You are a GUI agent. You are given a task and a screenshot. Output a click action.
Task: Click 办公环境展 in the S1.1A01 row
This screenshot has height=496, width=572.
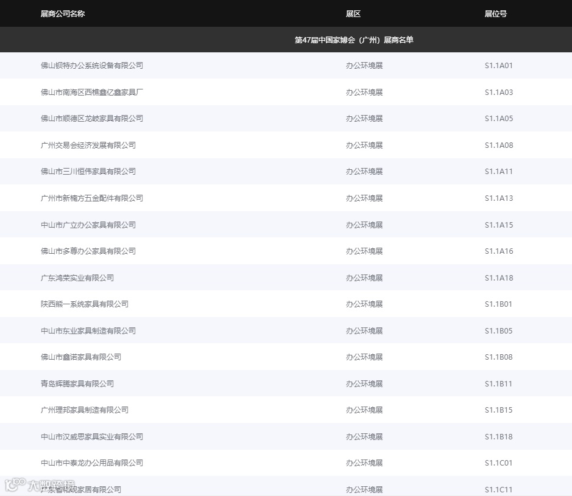364,66
